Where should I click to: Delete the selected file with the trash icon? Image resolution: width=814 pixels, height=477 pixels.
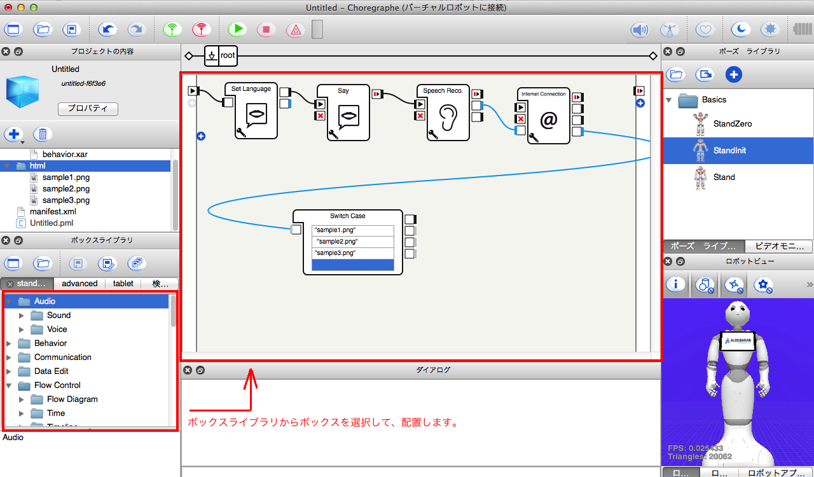click(43, 134)
